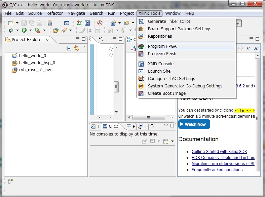Click the Print toolbar icon

coord(39,23)
